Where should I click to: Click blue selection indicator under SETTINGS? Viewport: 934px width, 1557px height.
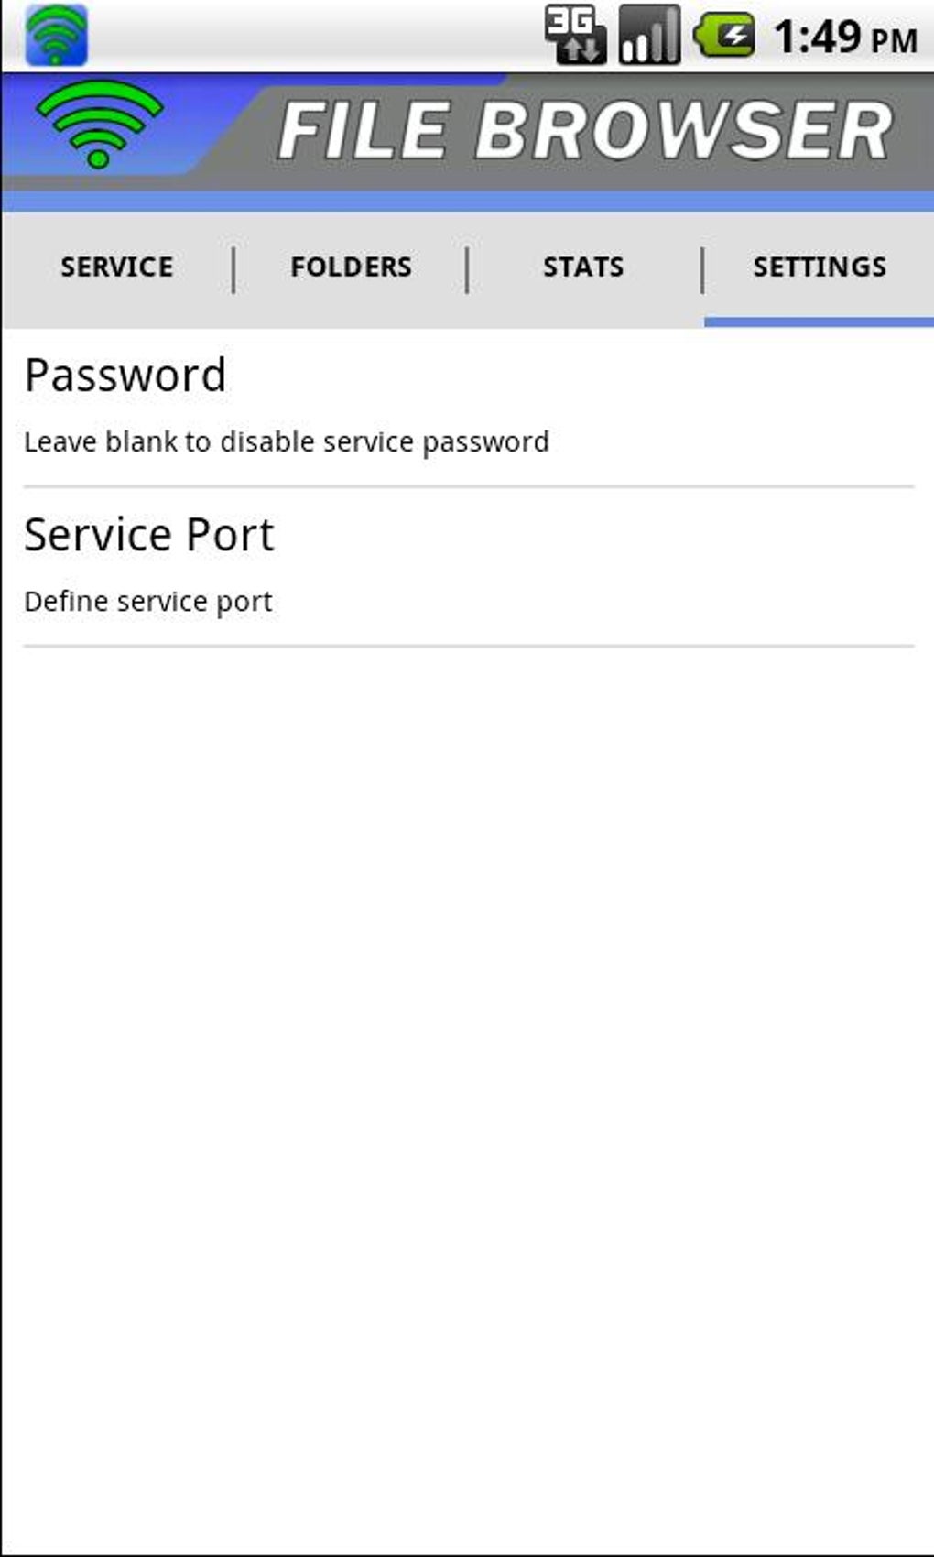pyautogui.click(x=819, y=321)
